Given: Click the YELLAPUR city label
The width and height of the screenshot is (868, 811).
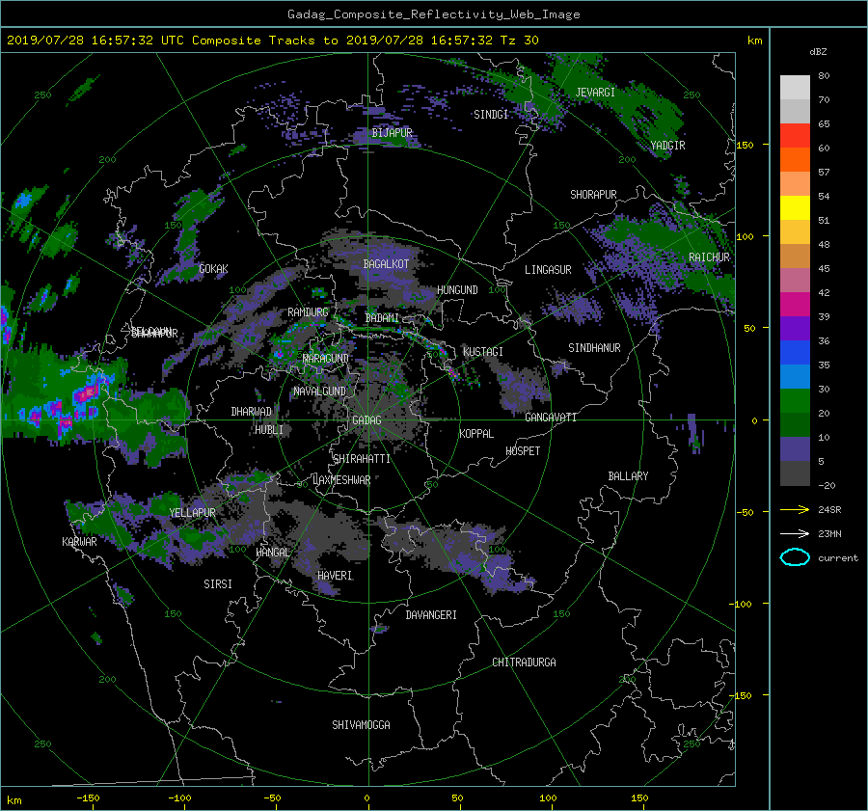Looking at the screenshot, I should 192,513.
